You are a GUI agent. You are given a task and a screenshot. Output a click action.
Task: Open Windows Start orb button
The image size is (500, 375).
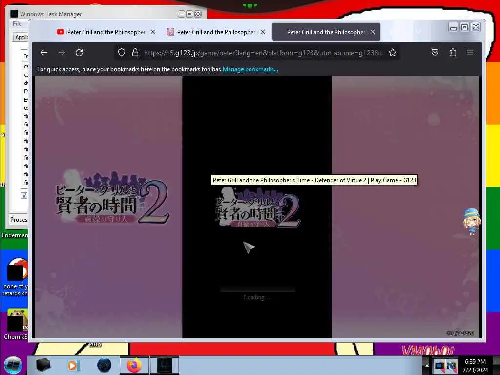13,365
